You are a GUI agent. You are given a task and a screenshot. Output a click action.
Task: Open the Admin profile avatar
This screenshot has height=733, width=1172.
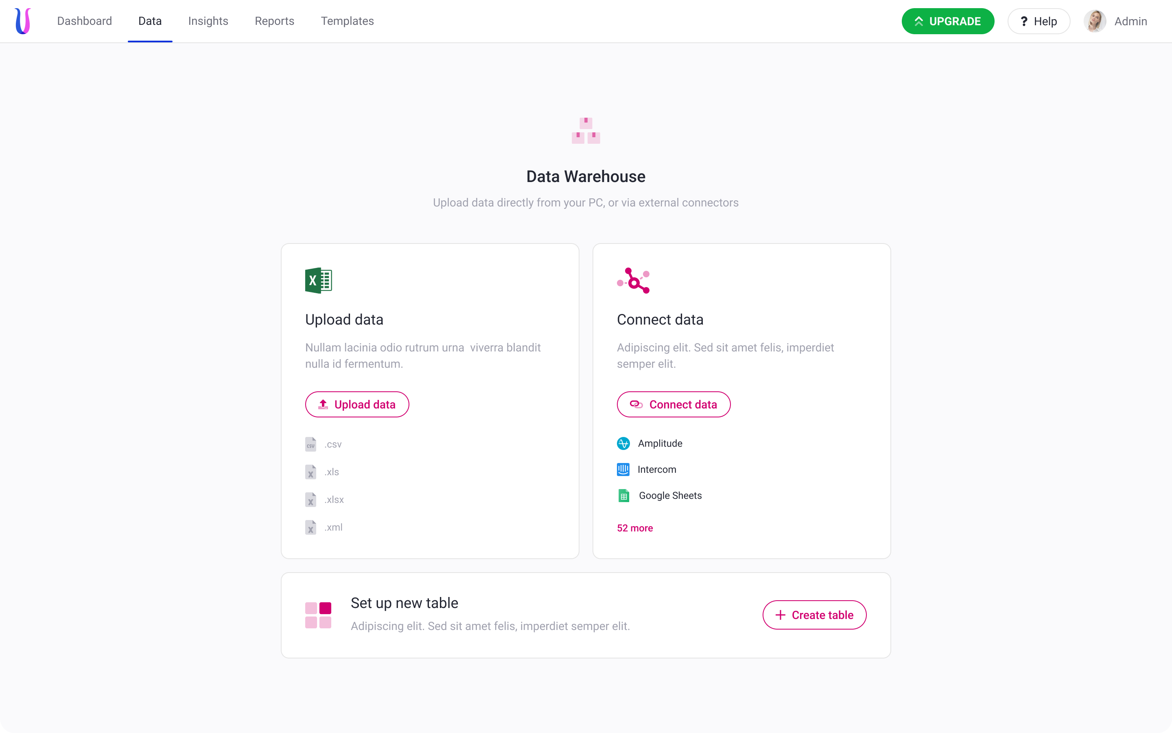click(1095, 21)
